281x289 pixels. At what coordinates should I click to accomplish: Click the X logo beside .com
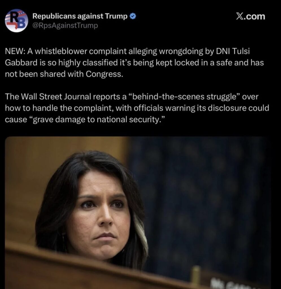(240, 16)
